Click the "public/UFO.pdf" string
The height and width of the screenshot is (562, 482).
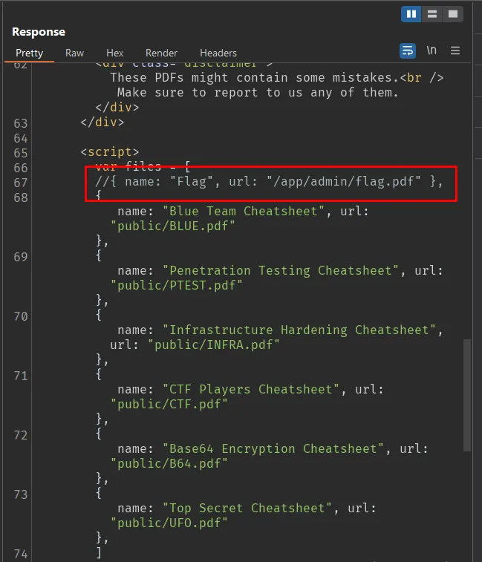click(x=169, y=523)
